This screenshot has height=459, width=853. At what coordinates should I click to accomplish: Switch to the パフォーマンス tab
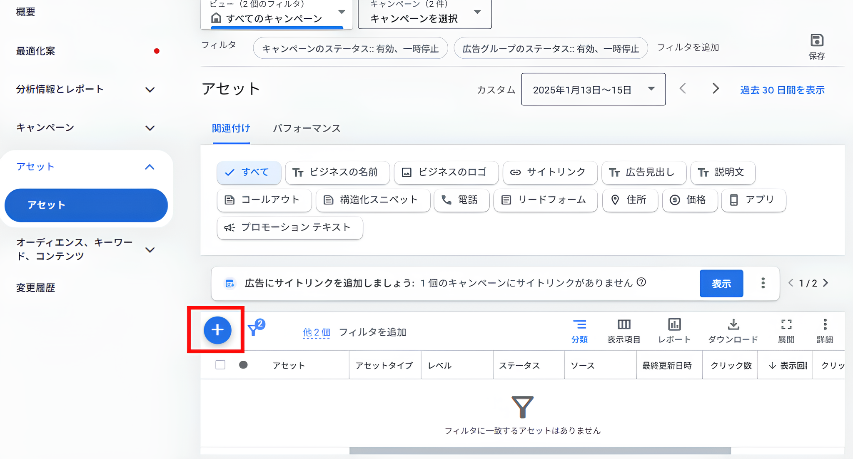[x=307, y=128]
